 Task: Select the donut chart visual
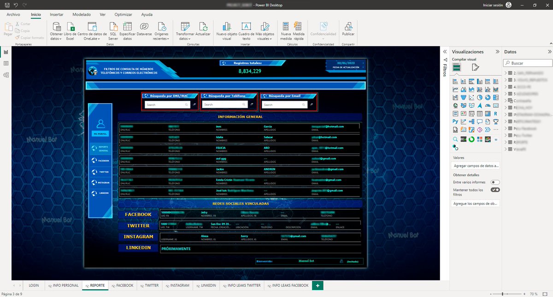tap(488, 98)
